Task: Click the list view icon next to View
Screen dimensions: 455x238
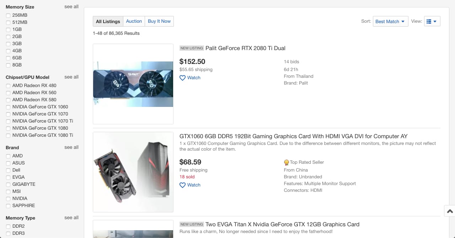Action: [429, 21]
